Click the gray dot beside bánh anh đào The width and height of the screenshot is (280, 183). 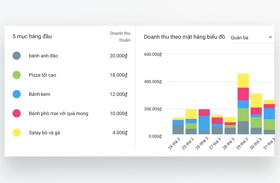pyautogui.click(x=16, y=56)
